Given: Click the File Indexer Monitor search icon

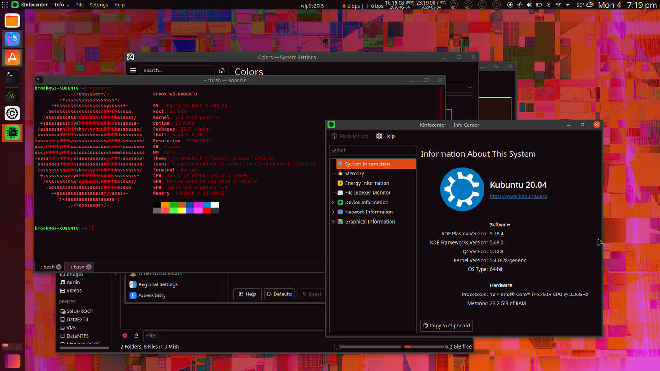Looking at the screenshot, I should pos(340,193).
